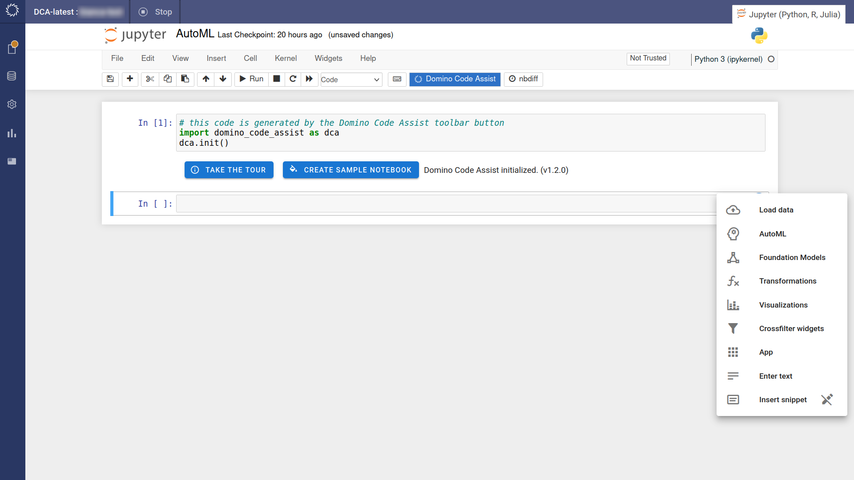The width and height of the screenshot is (854, 480).
Task: Click the CREATE SAMPLE NOTEBOOK button
Action: point(351,169)
